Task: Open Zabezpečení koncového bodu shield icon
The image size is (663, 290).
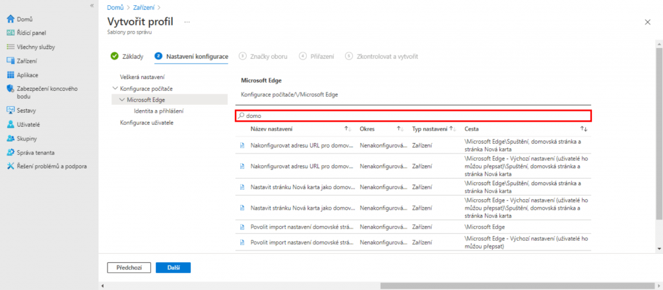Action: [10, 89]
